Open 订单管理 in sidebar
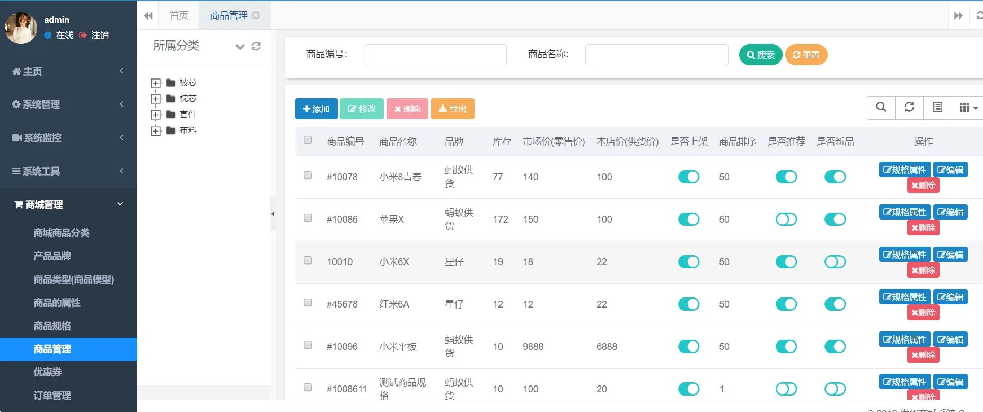Screen dimensions: 983x412 pyautogui.click(x=52, y=396)
